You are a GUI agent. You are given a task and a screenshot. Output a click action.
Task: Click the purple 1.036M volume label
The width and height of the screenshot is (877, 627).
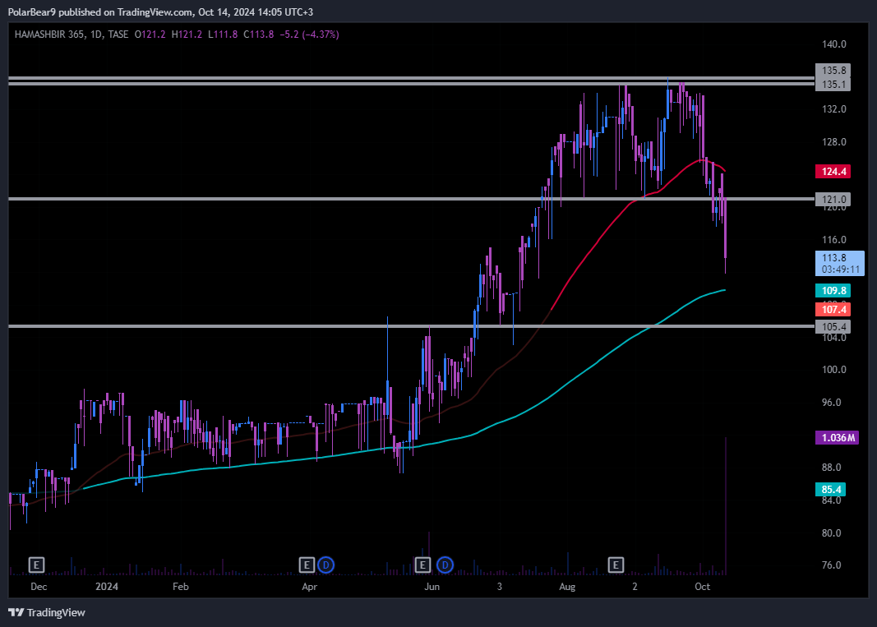click(x=838, y=437)
